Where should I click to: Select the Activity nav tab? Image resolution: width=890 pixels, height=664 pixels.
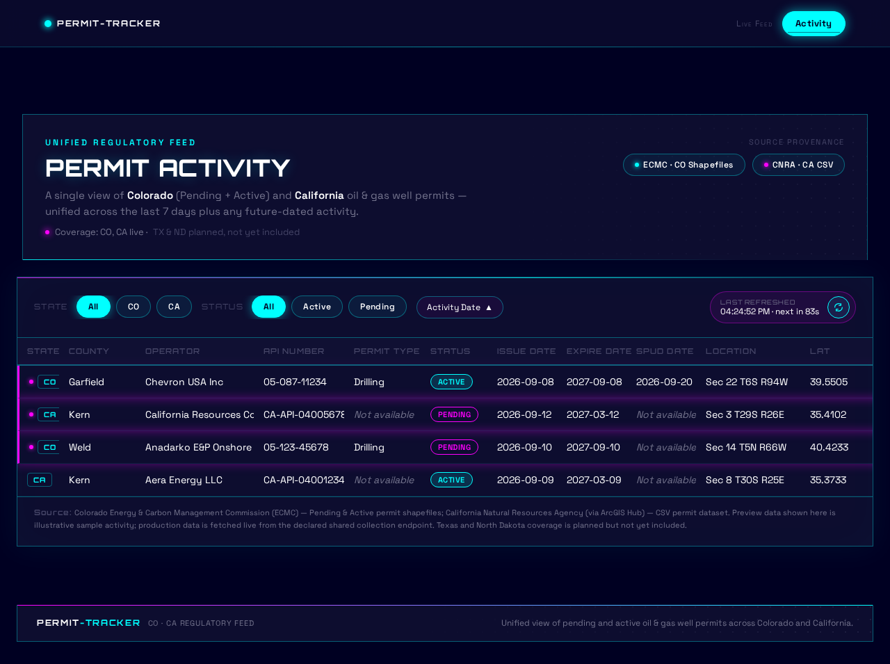coord(814,24)
